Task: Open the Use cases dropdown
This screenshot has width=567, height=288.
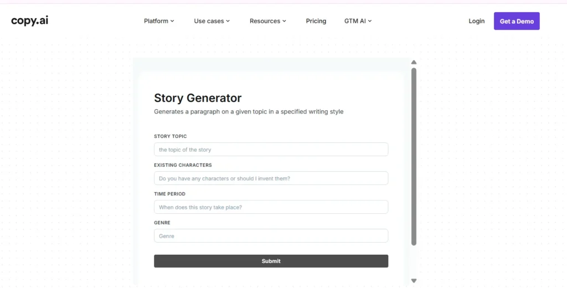Action: click(x=212, y=21)
